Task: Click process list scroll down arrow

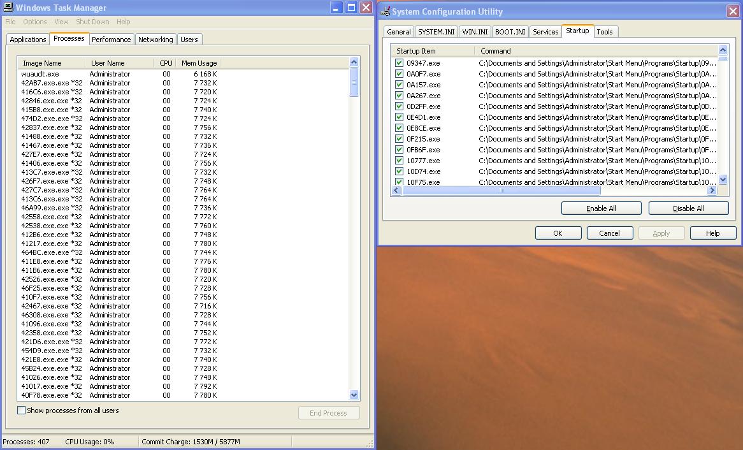Action: click(354, 395)
